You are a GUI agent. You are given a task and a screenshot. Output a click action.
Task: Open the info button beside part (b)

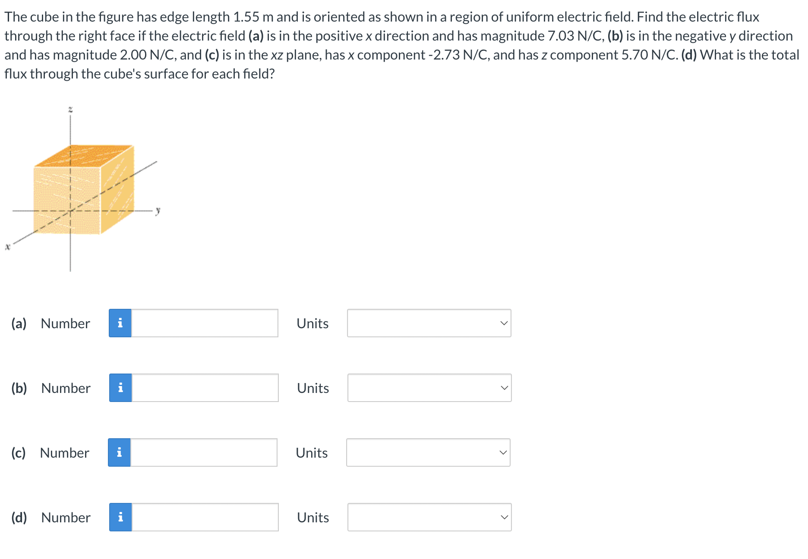tap(120, 388)
